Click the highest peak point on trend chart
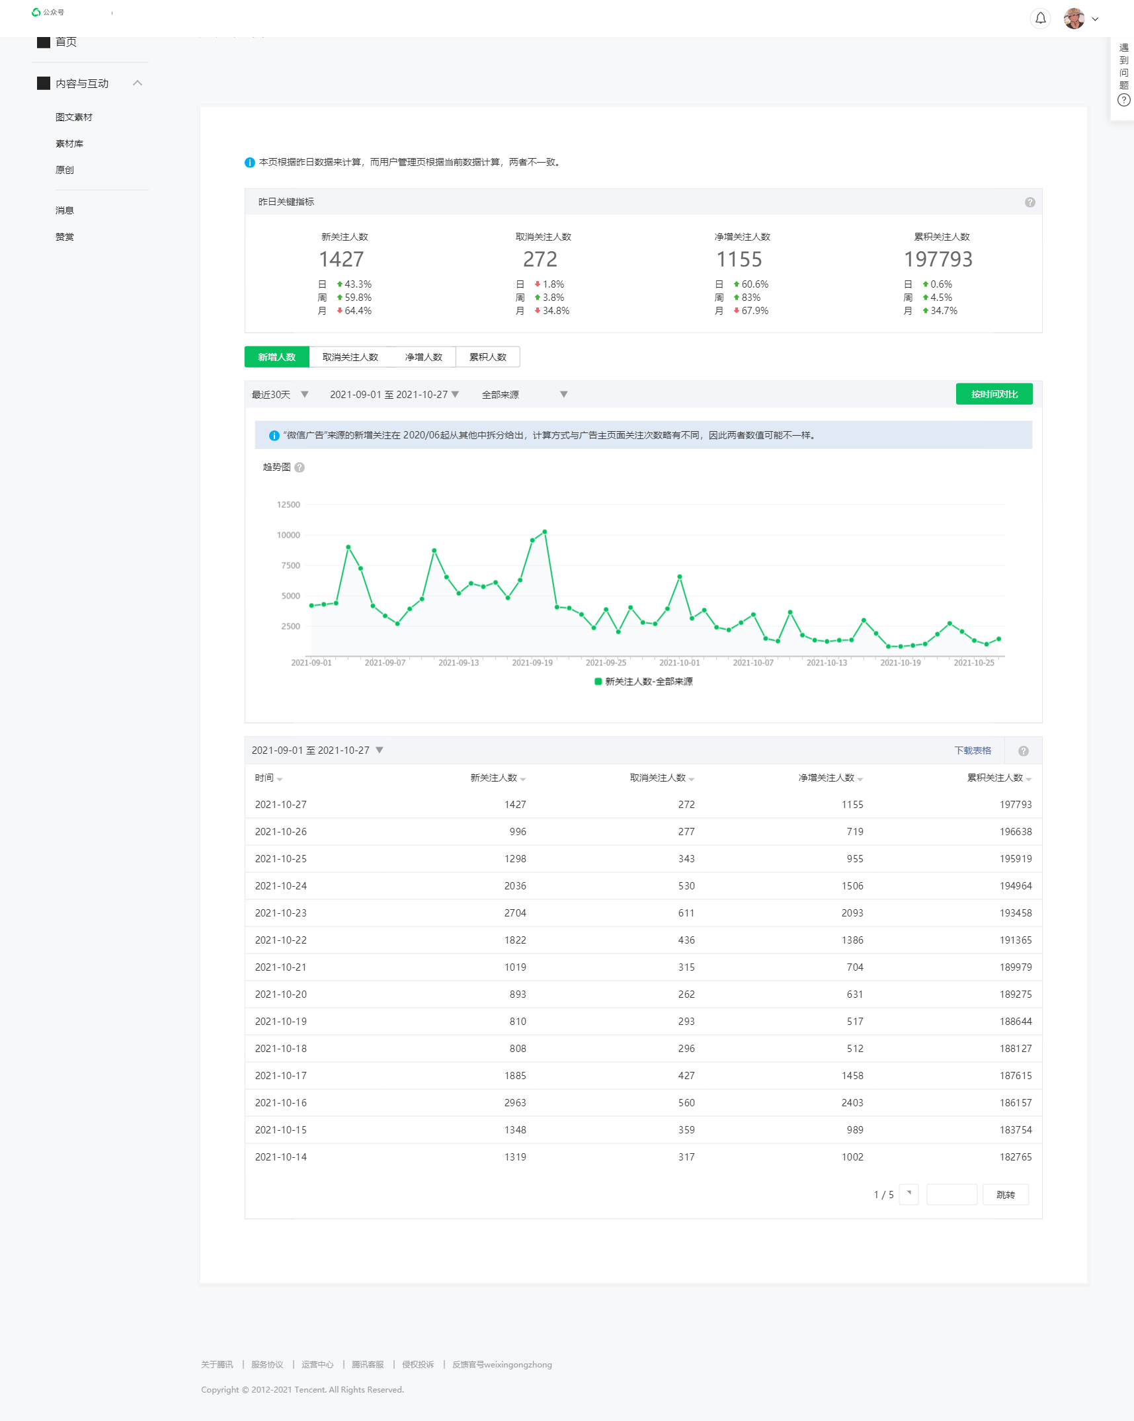 pos(544,532)
